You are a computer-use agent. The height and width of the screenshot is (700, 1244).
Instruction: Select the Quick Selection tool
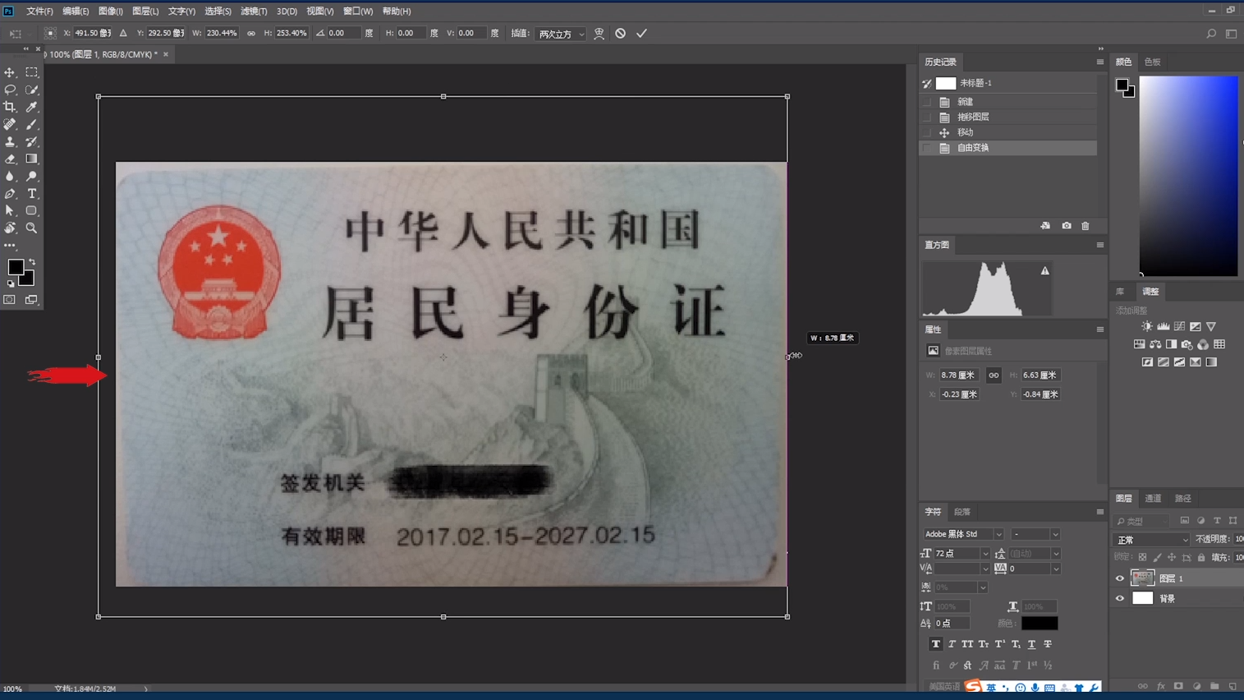(32, 90)
